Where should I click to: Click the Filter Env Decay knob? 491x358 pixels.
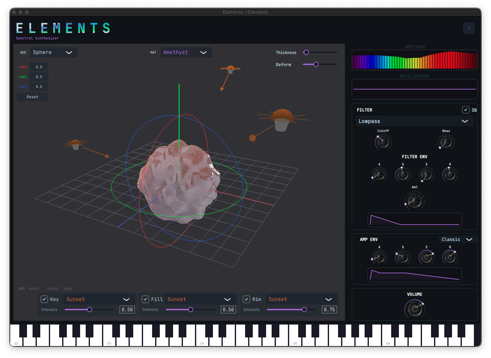point(403,174)
